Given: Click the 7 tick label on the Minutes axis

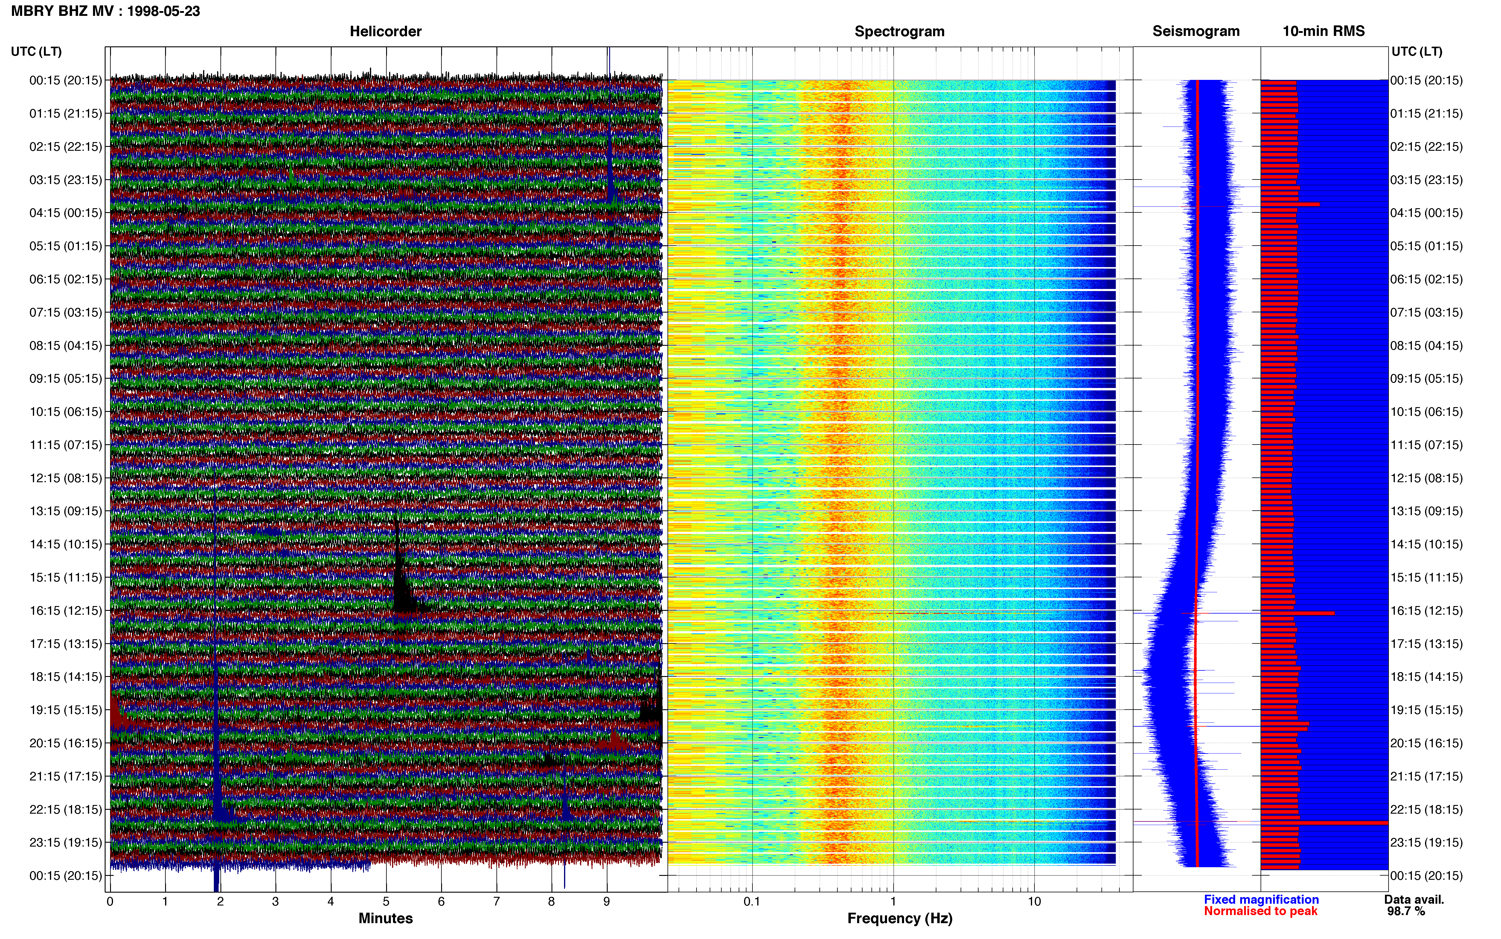Looking at the screenshot, I should tap(497, 902).
